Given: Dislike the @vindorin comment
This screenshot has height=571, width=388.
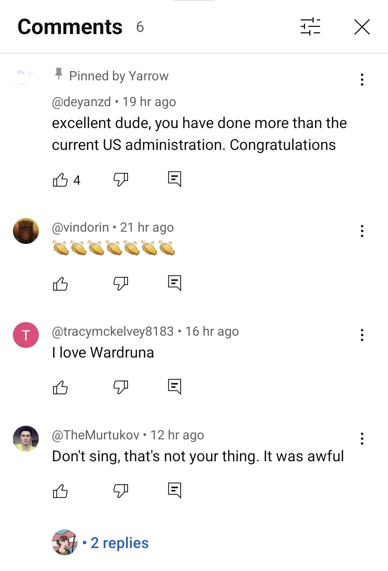Looking at the screenshot, I should [x=121, y=283].
